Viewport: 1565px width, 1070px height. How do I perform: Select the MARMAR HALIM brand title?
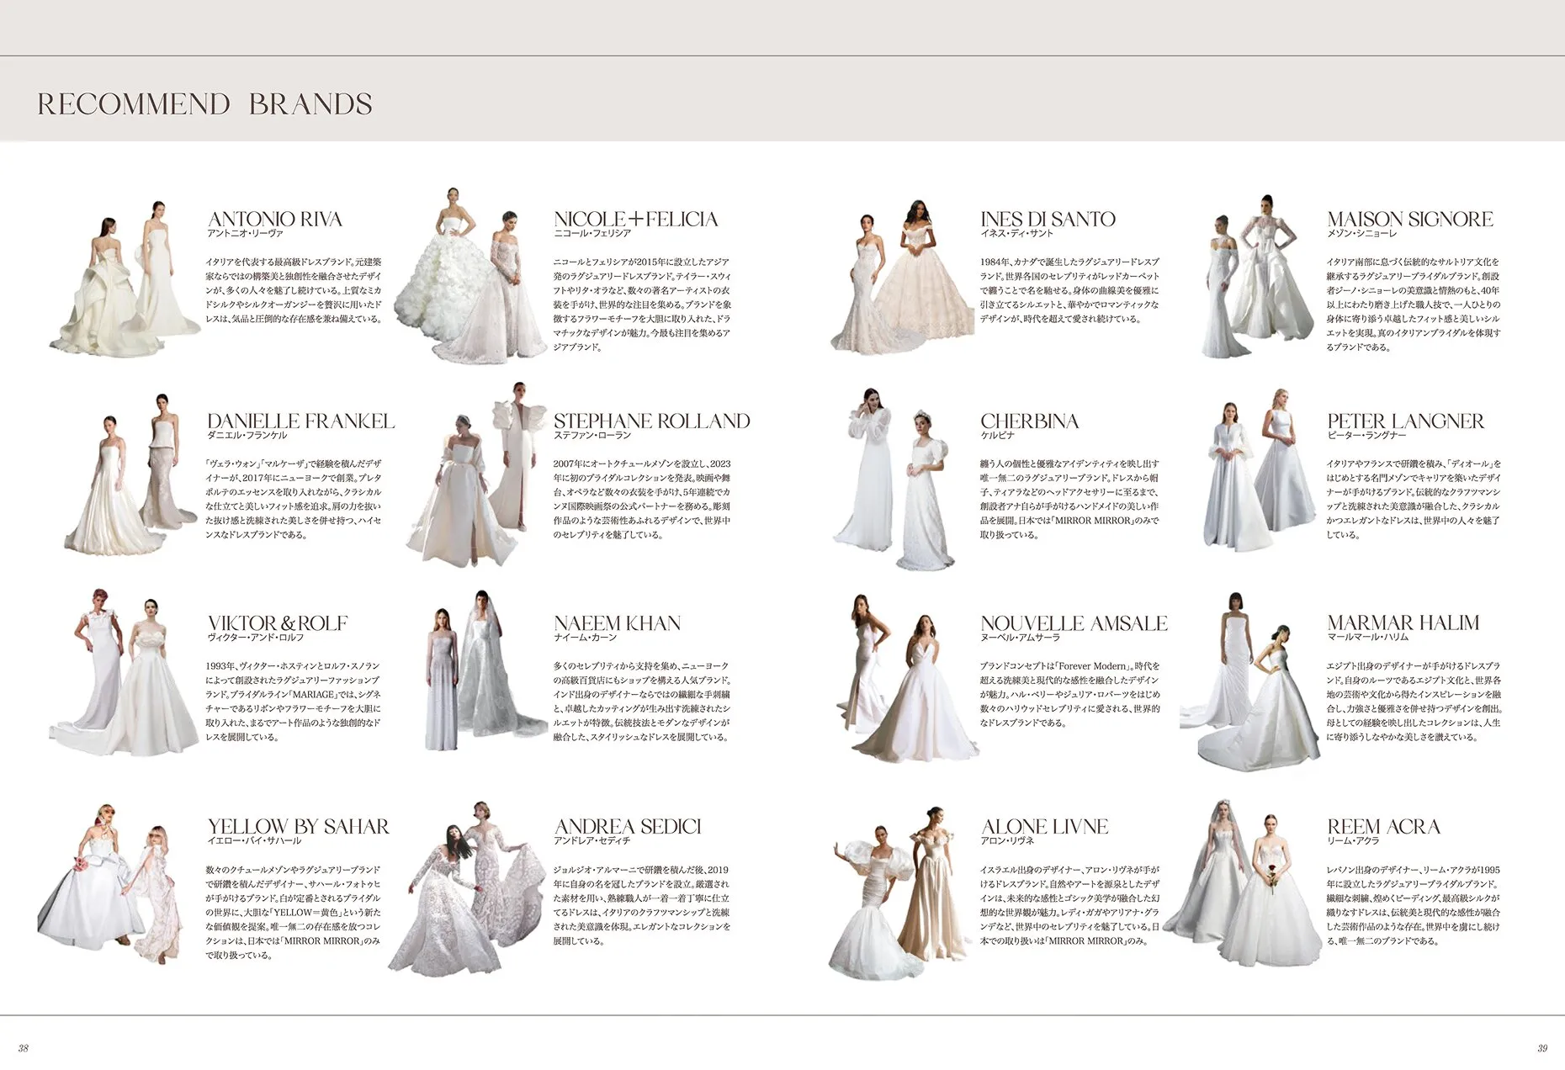1403,623
